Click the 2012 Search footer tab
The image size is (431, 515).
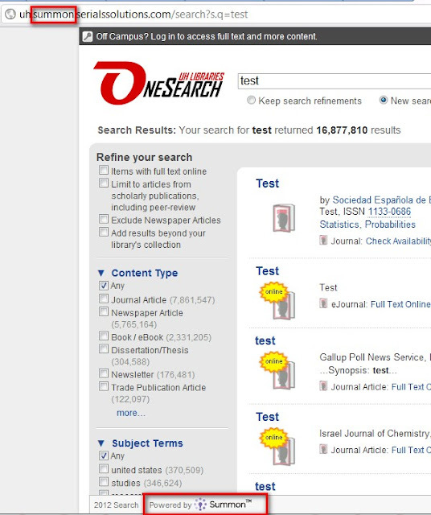click(117, 505)
